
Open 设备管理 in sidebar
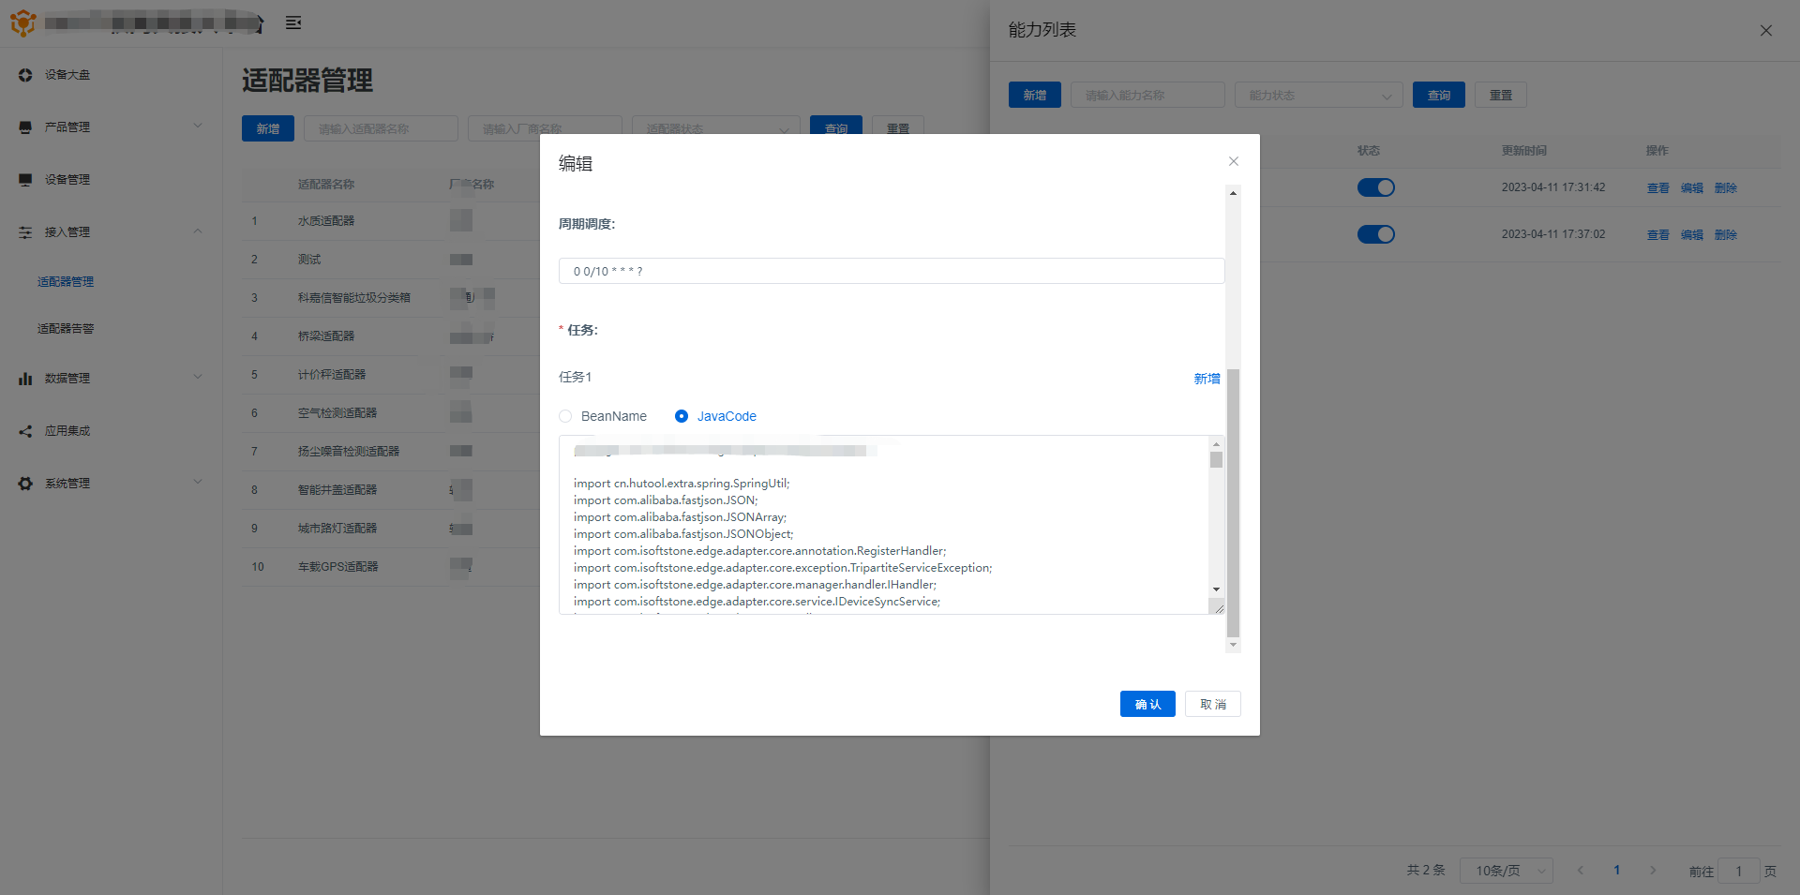67,180
